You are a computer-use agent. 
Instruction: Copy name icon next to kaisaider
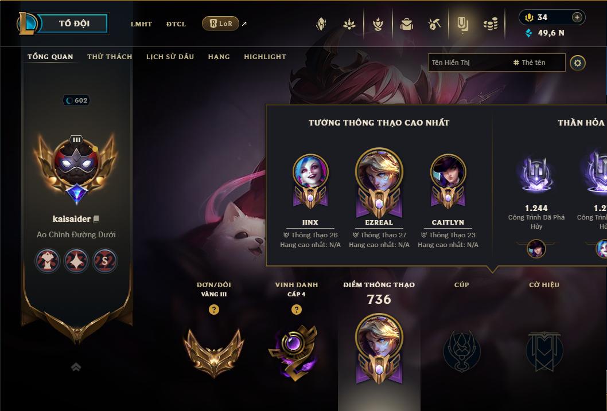(96, 219)
